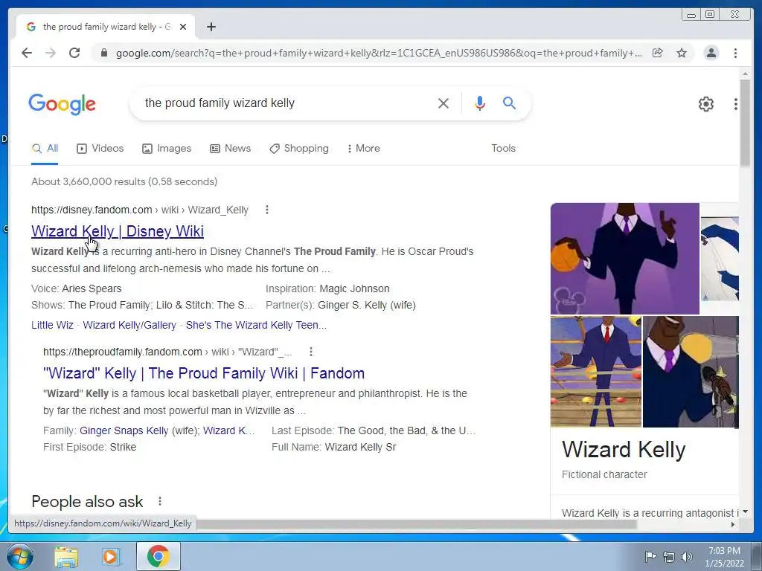Open the Wizard Kelly/Gallery sitelink

point(129,325)
